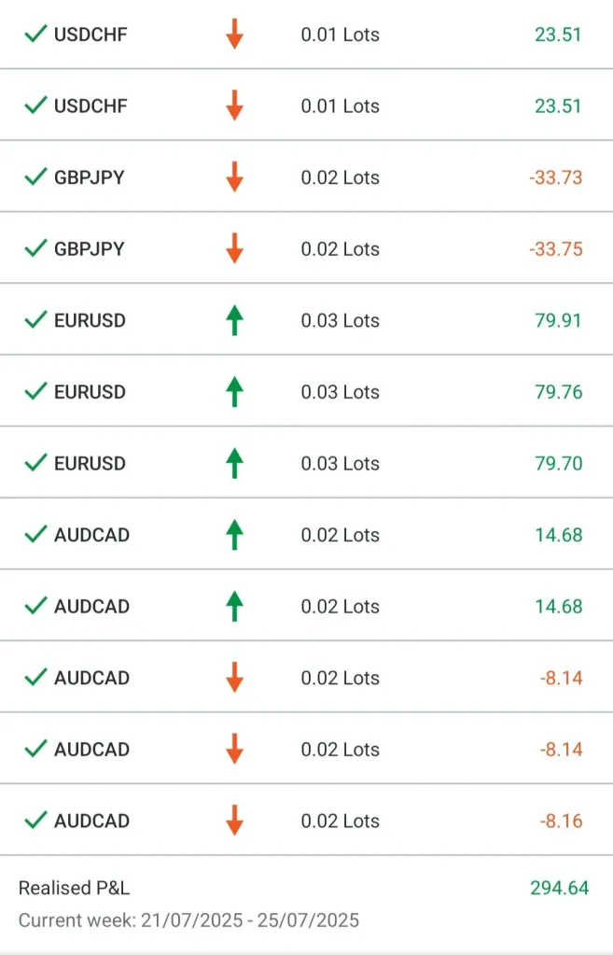The image size is (613, 955).
Task: Click 0.03 Lots on the 79.76 EURUSD row
Action: pos(340,392)
